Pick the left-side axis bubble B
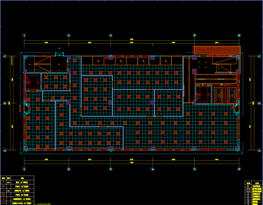 click(5, 103)
